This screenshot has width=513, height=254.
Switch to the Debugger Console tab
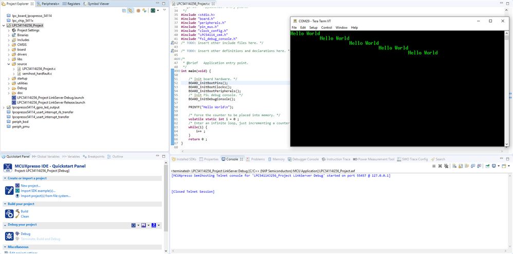pyautogui.click(x=305, y=159)
